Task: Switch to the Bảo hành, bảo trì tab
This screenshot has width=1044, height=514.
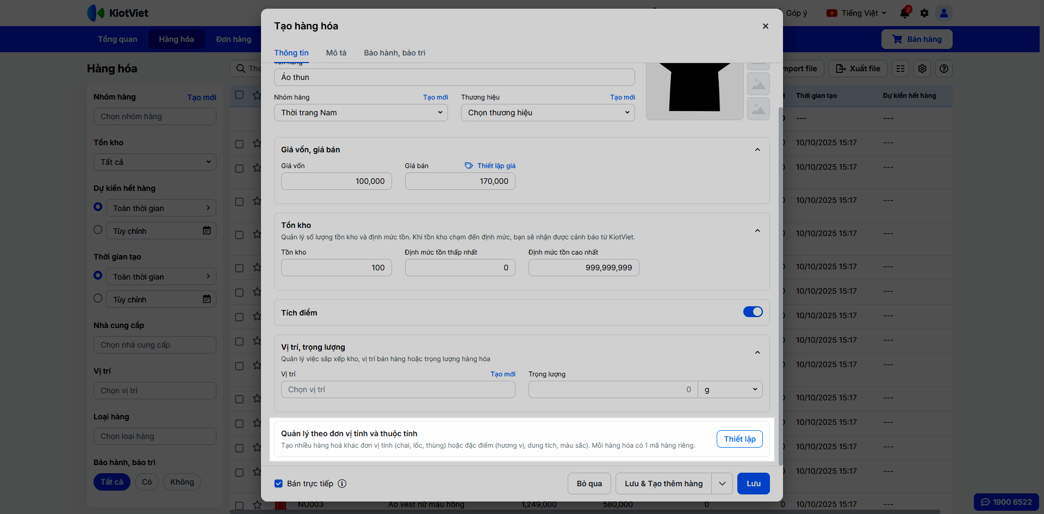Action: (x=394, y=53)
